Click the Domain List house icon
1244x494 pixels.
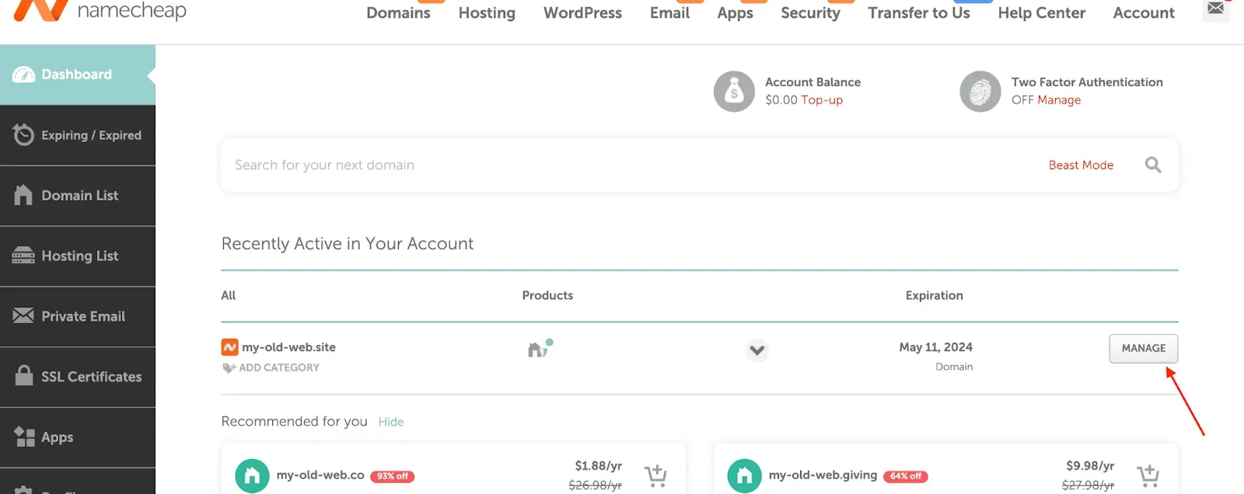[x=23, y=195]
